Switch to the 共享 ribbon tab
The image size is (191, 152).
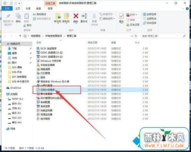[x=28, y=8]
